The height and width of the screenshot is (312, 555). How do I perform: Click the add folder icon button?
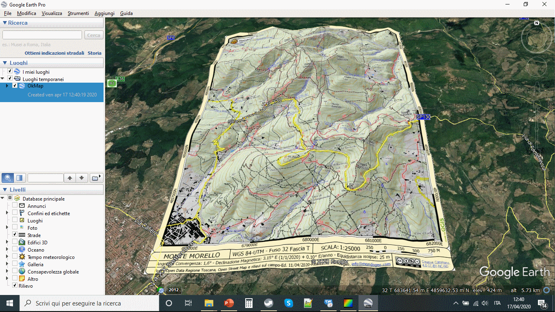point(96,177)
